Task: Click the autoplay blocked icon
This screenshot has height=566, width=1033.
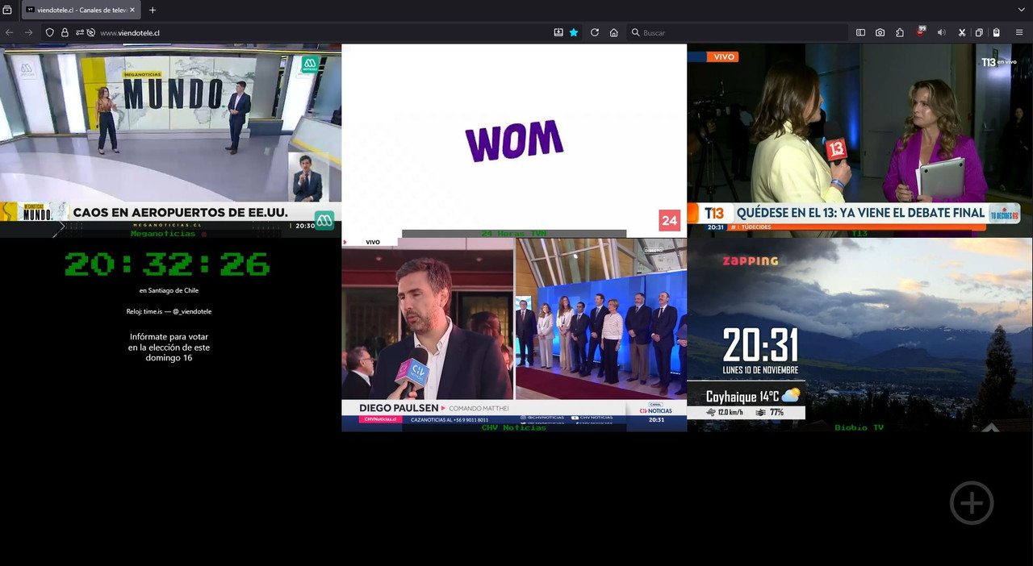Action: coord(90,32)
